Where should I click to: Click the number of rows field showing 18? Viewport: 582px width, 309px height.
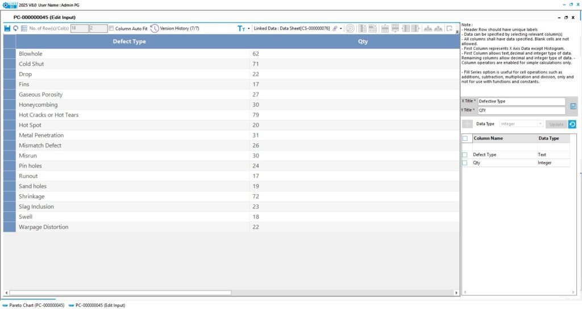tap(80, 28)
